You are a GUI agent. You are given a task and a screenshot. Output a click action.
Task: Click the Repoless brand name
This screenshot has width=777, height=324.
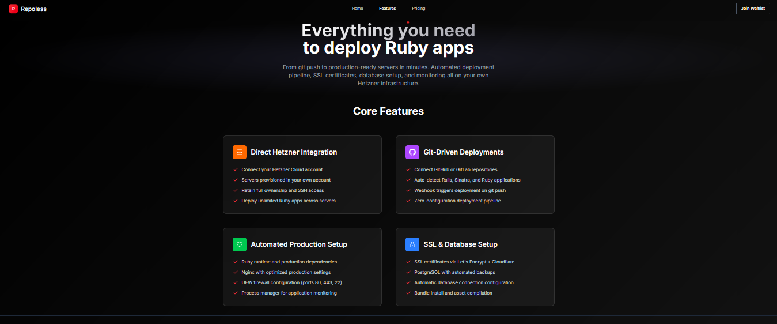click(33, 9)
